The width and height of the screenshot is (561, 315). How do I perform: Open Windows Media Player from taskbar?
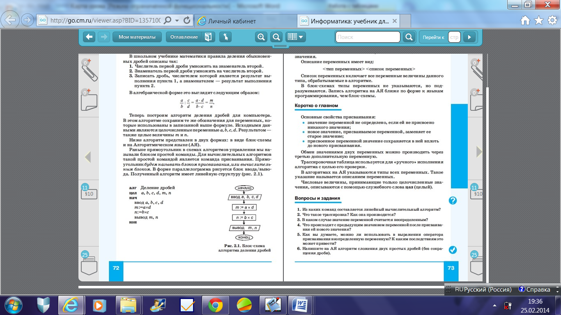99,305
